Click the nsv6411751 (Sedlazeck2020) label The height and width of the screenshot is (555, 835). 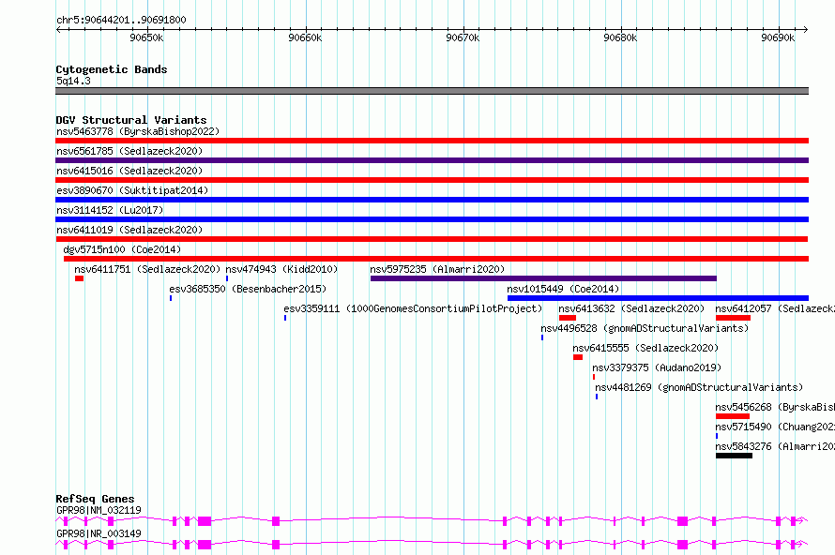(x=147, y=269)
